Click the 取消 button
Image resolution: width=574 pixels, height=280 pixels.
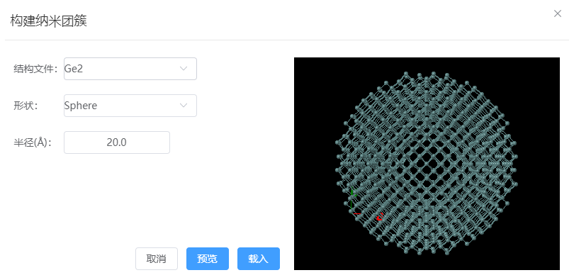[x=157, y=259]
